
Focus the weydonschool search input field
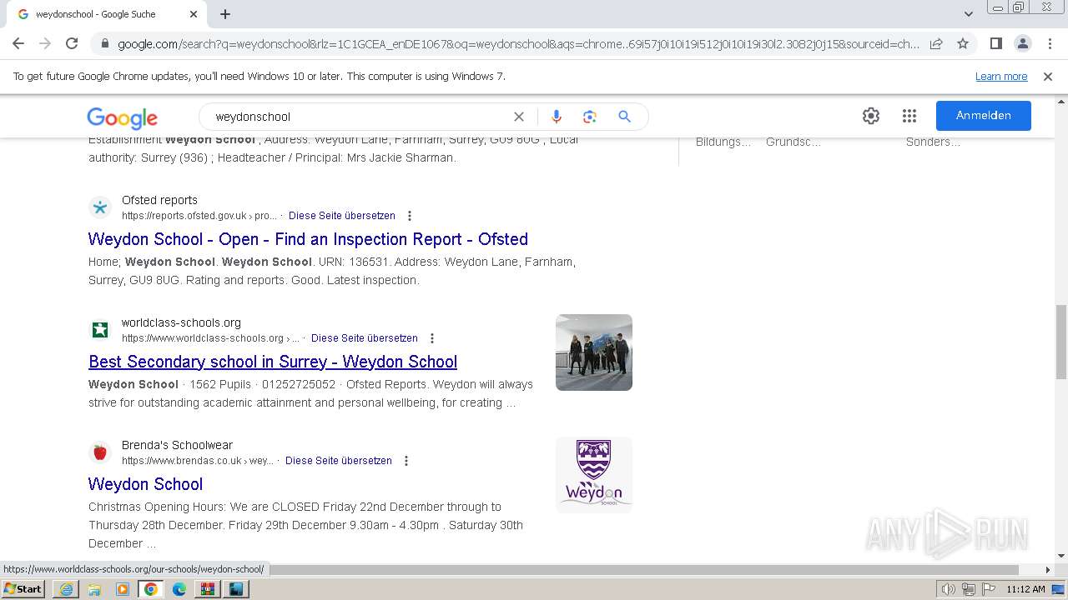(359, 117)
